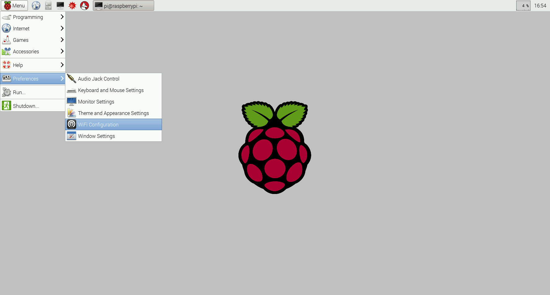Open the Internet submenu
The image size is (550, 295).
(33, 29)
